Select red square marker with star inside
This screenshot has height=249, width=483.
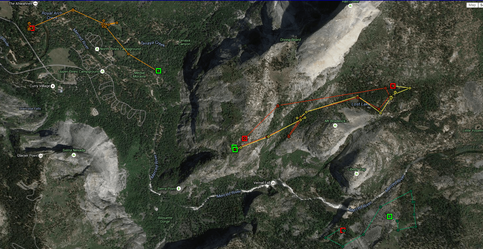pyautogui.click(x=244, y=138)
